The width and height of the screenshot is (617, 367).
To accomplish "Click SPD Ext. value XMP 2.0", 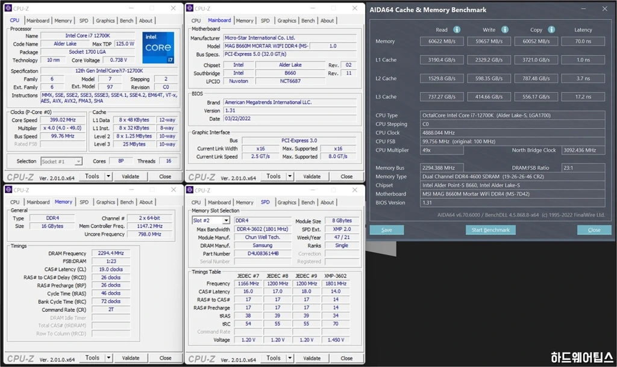I will (342, 229).
